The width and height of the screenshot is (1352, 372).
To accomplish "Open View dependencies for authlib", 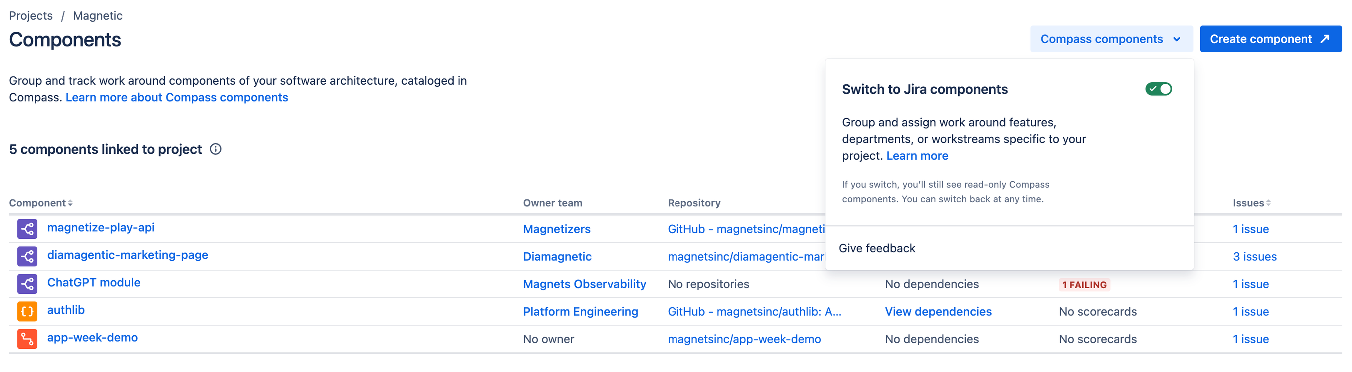I will click(938, 311).
